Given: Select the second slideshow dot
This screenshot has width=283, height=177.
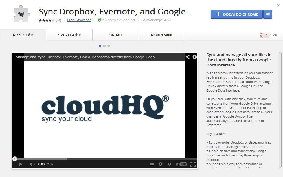Looking at the screenshot, I should [x=104, y=46].
